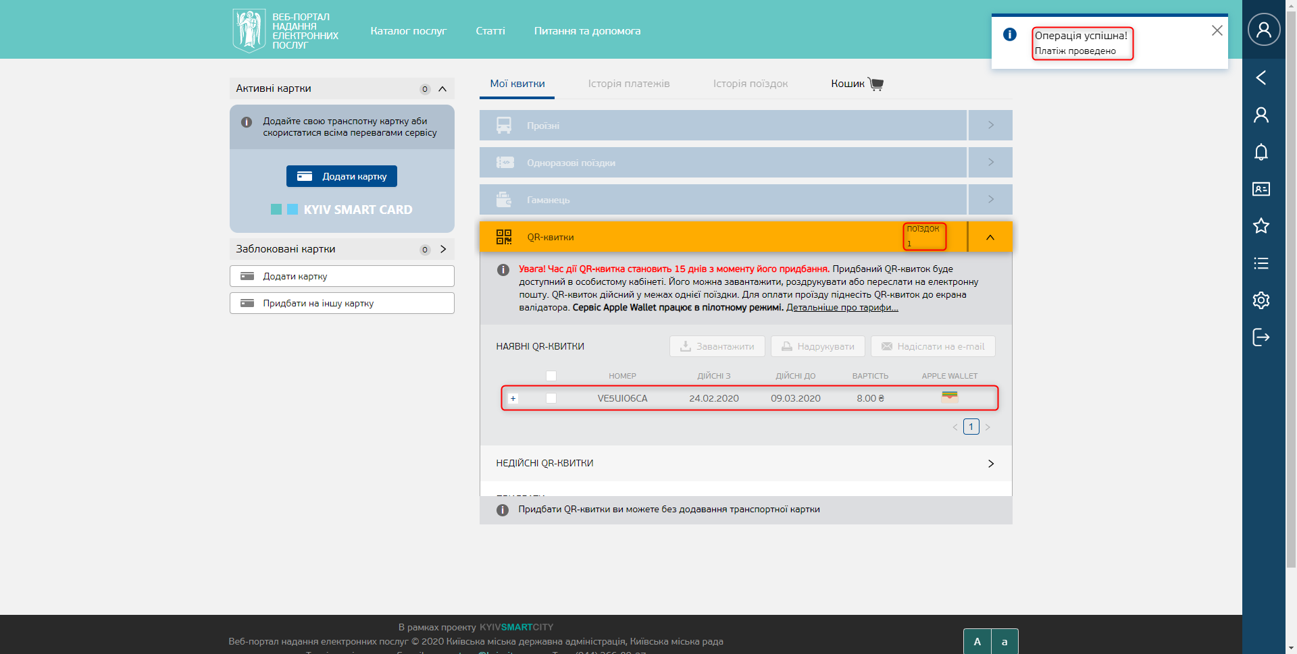
Task: Open the favorites star icon in sidebar
Action: click(1261, 226)
